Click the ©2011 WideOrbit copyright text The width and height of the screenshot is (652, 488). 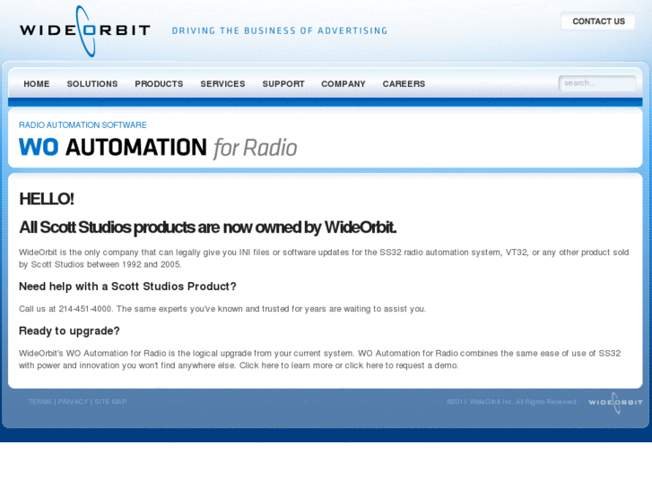[512, 402]
